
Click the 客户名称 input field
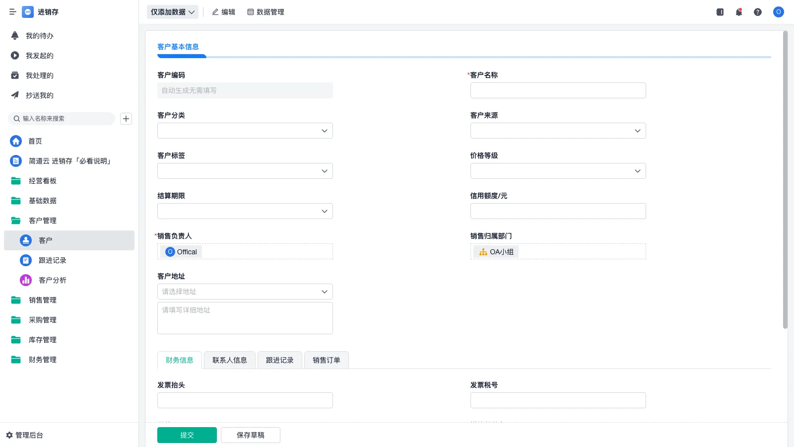[558, 90]
